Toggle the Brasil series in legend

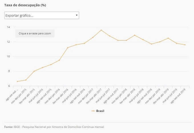(x=100, y=111)
